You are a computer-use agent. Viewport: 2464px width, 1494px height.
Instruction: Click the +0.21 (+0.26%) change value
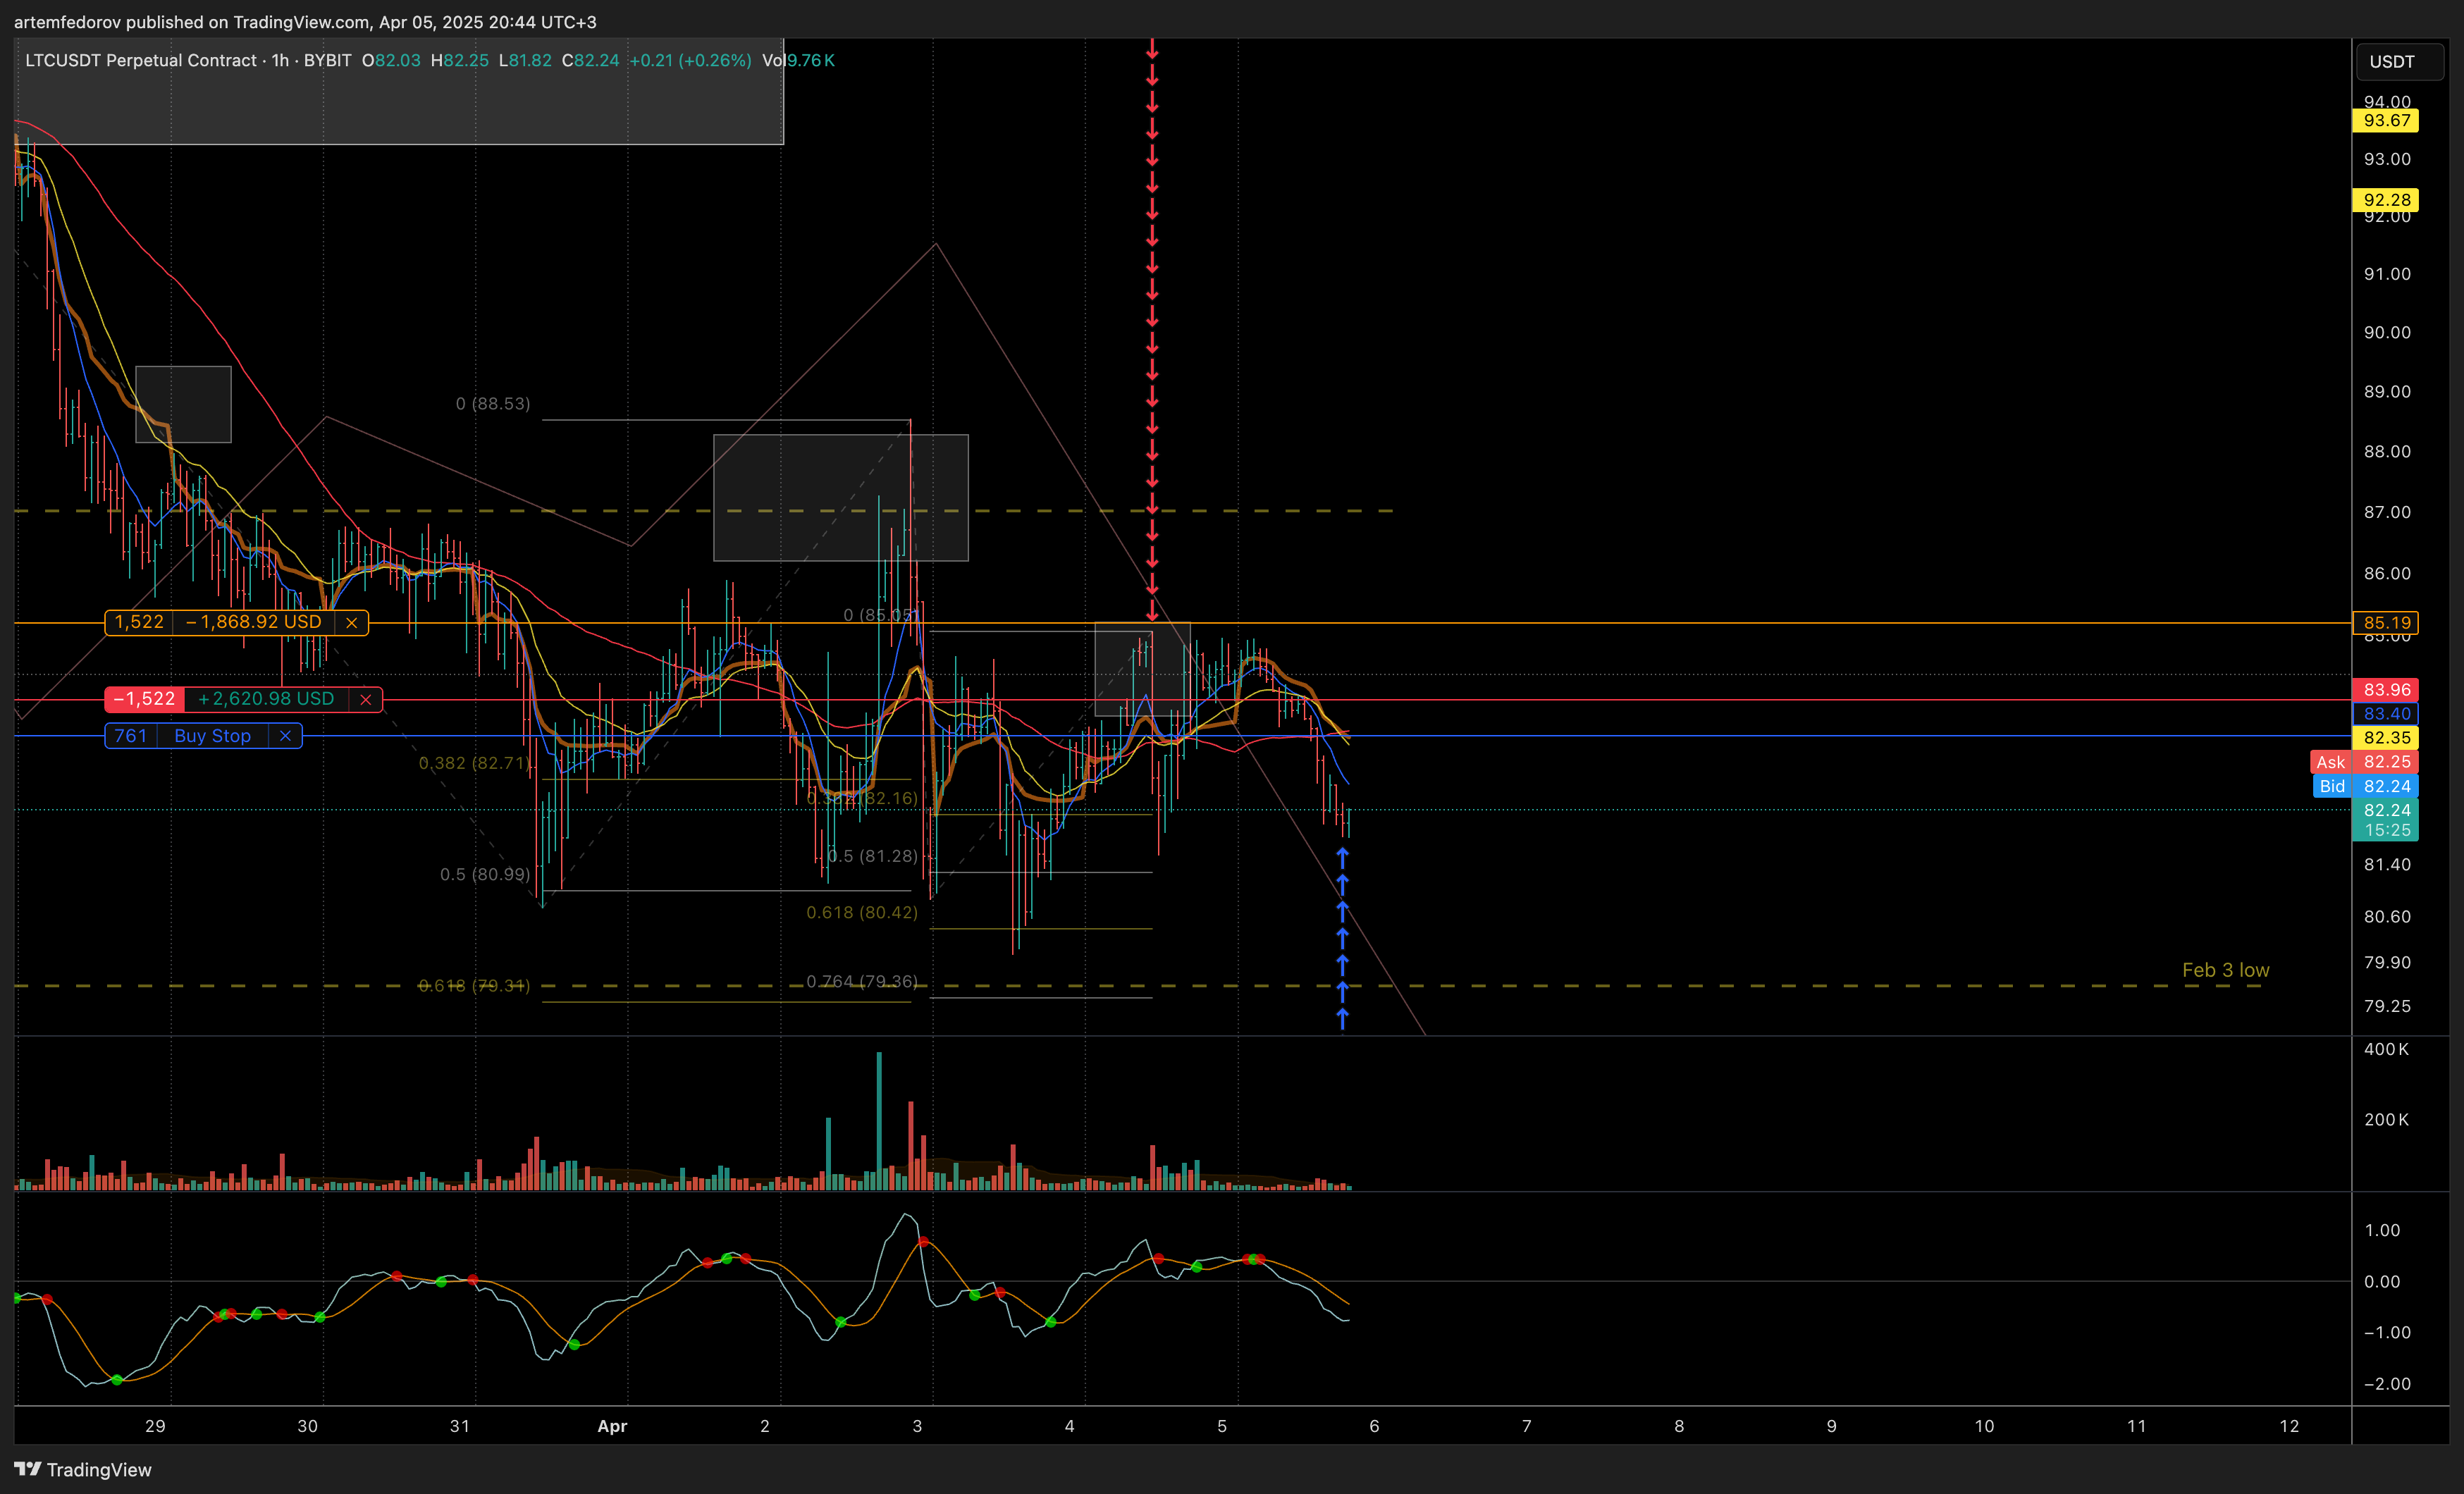pos(690,61)
